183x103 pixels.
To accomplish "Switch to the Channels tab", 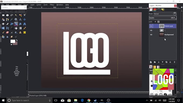I will pyautogui.click(x=155, y=10).
